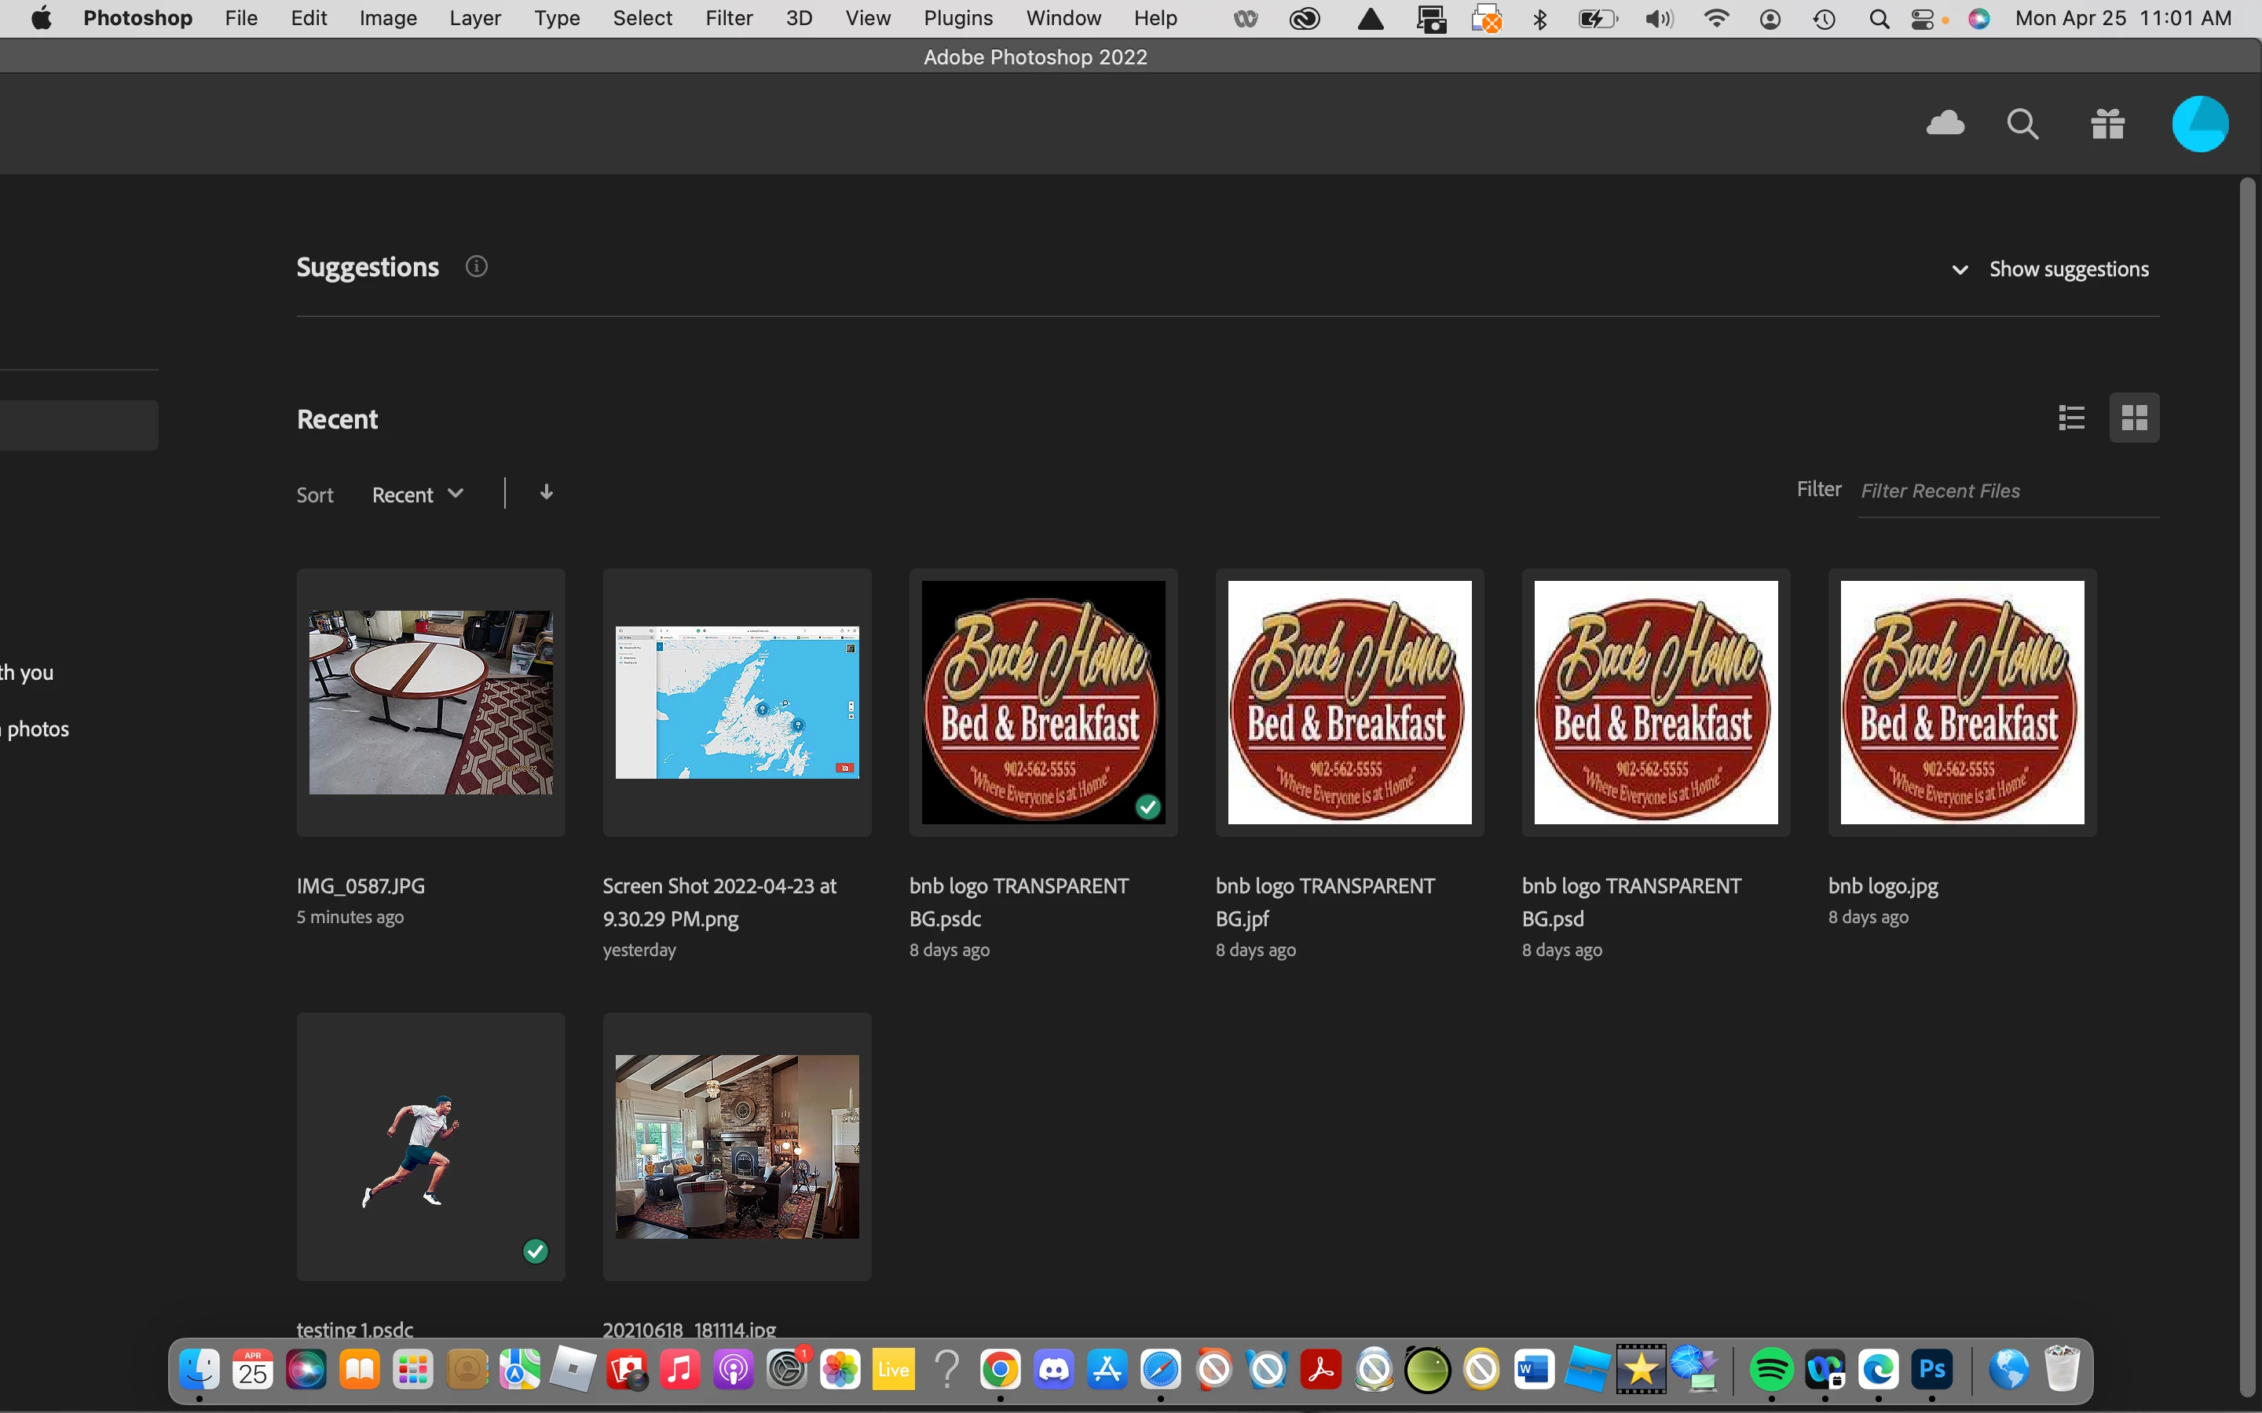Open the What's New gift icon

2108,123
